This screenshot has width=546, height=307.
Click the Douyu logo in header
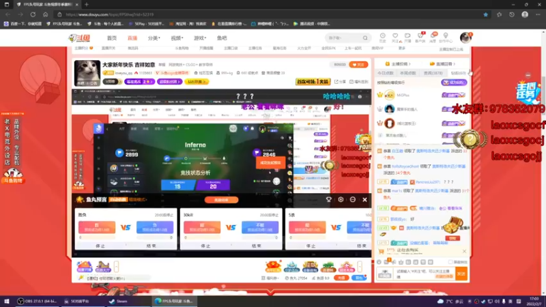(79, 38)
